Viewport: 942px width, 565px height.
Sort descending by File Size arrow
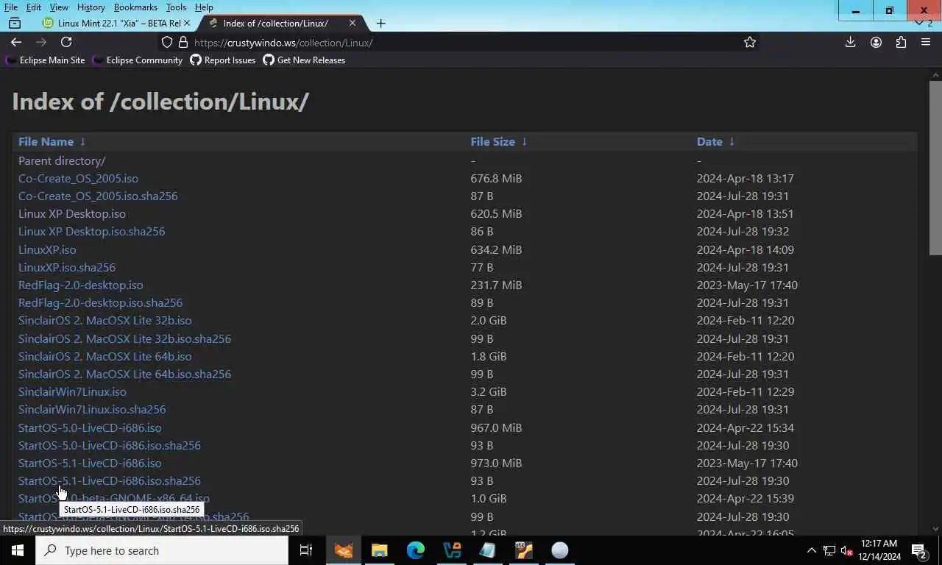524,141
